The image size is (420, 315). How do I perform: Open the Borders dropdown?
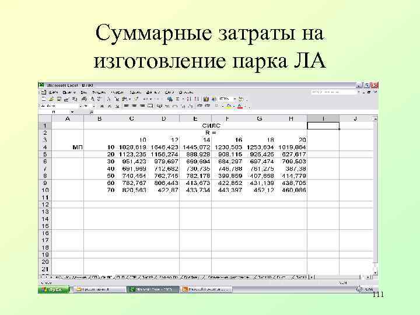[223, 106]
